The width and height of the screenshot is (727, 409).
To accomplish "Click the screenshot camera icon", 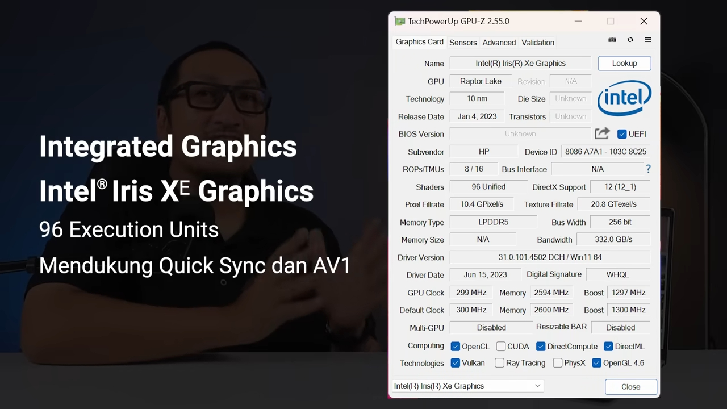I will 612,40.
